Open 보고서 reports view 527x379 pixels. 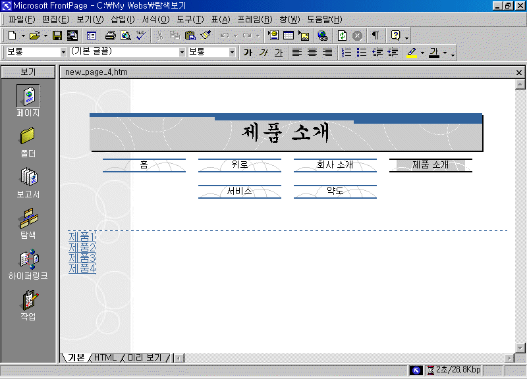coord(28,183)
